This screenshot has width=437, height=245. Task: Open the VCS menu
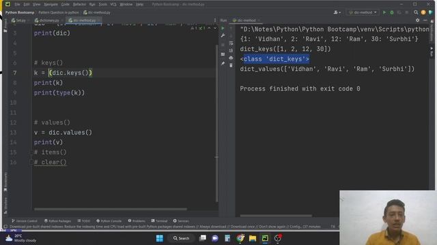[x=113, y=5]
